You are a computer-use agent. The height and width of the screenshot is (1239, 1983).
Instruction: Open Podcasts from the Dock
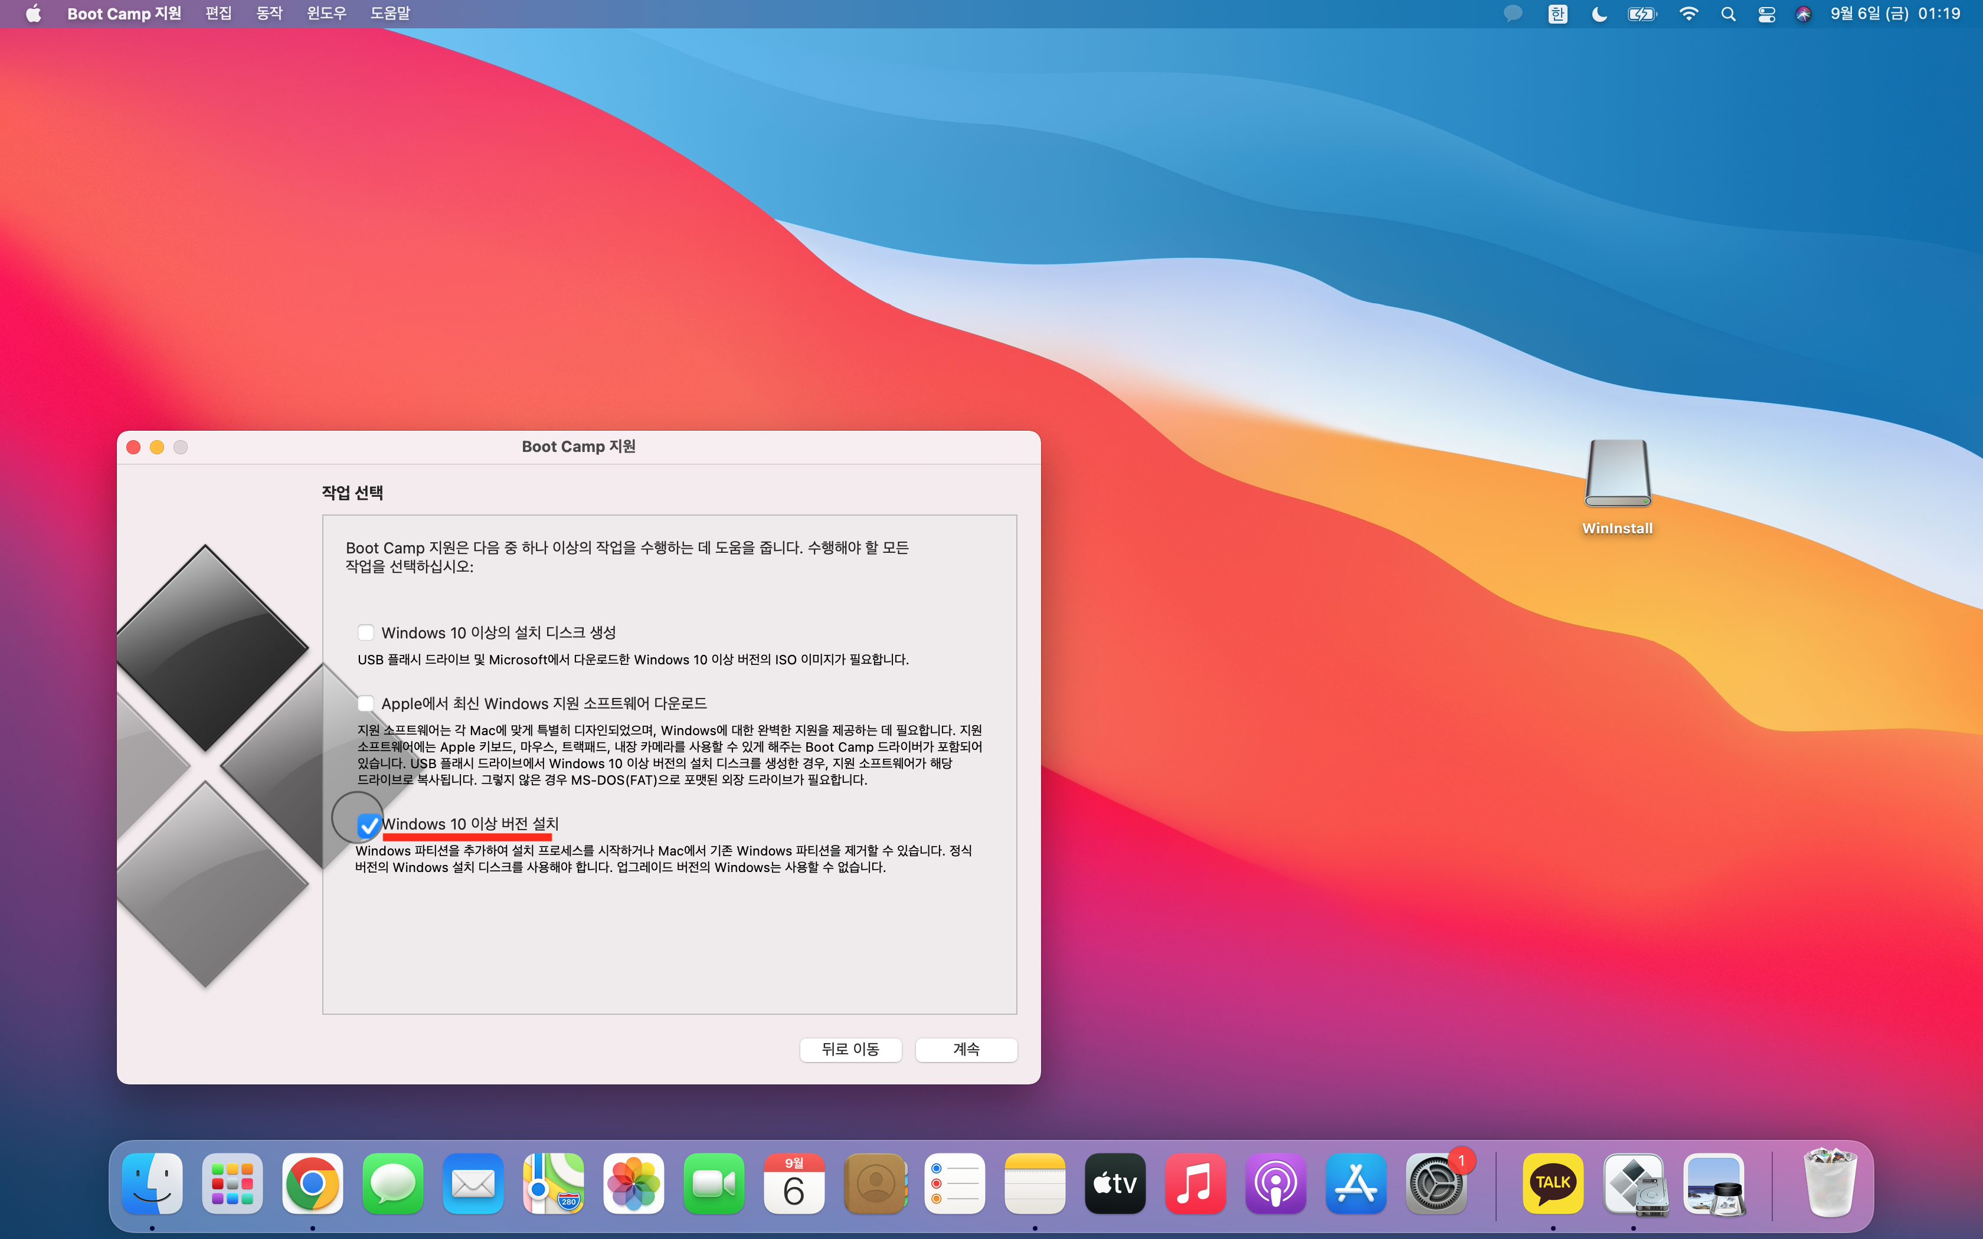click(x=1276, y=1184)
